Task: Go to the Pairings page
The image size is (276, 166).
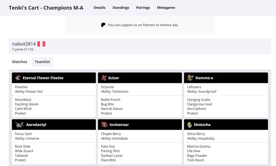Action: pos(143,8)
